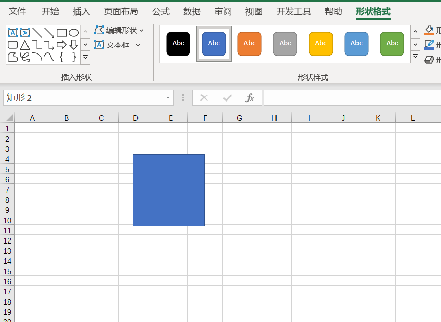Open the 文件 tab
The image size is (441, 322).
[17, 11]
